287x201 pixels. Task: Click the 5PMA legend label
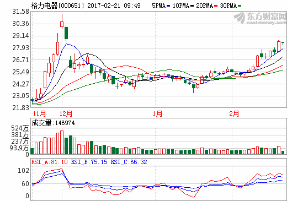[x=158, y=6]
